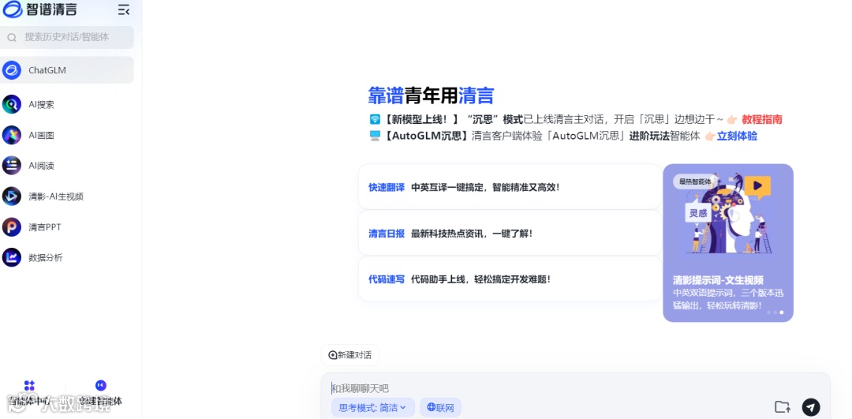
Task: Click the 靠谱青年用清言 headline
Action: (431, 95)
